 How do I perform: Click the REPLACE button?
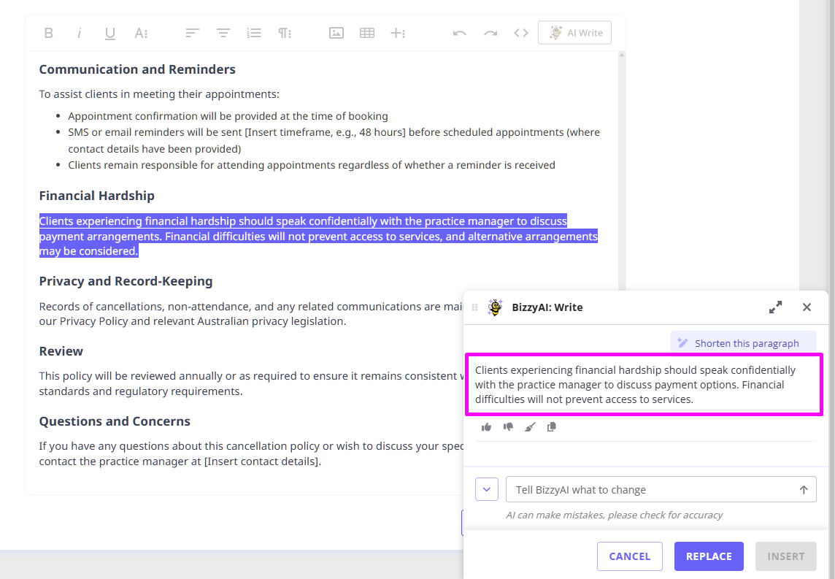(x=709, y=556)
